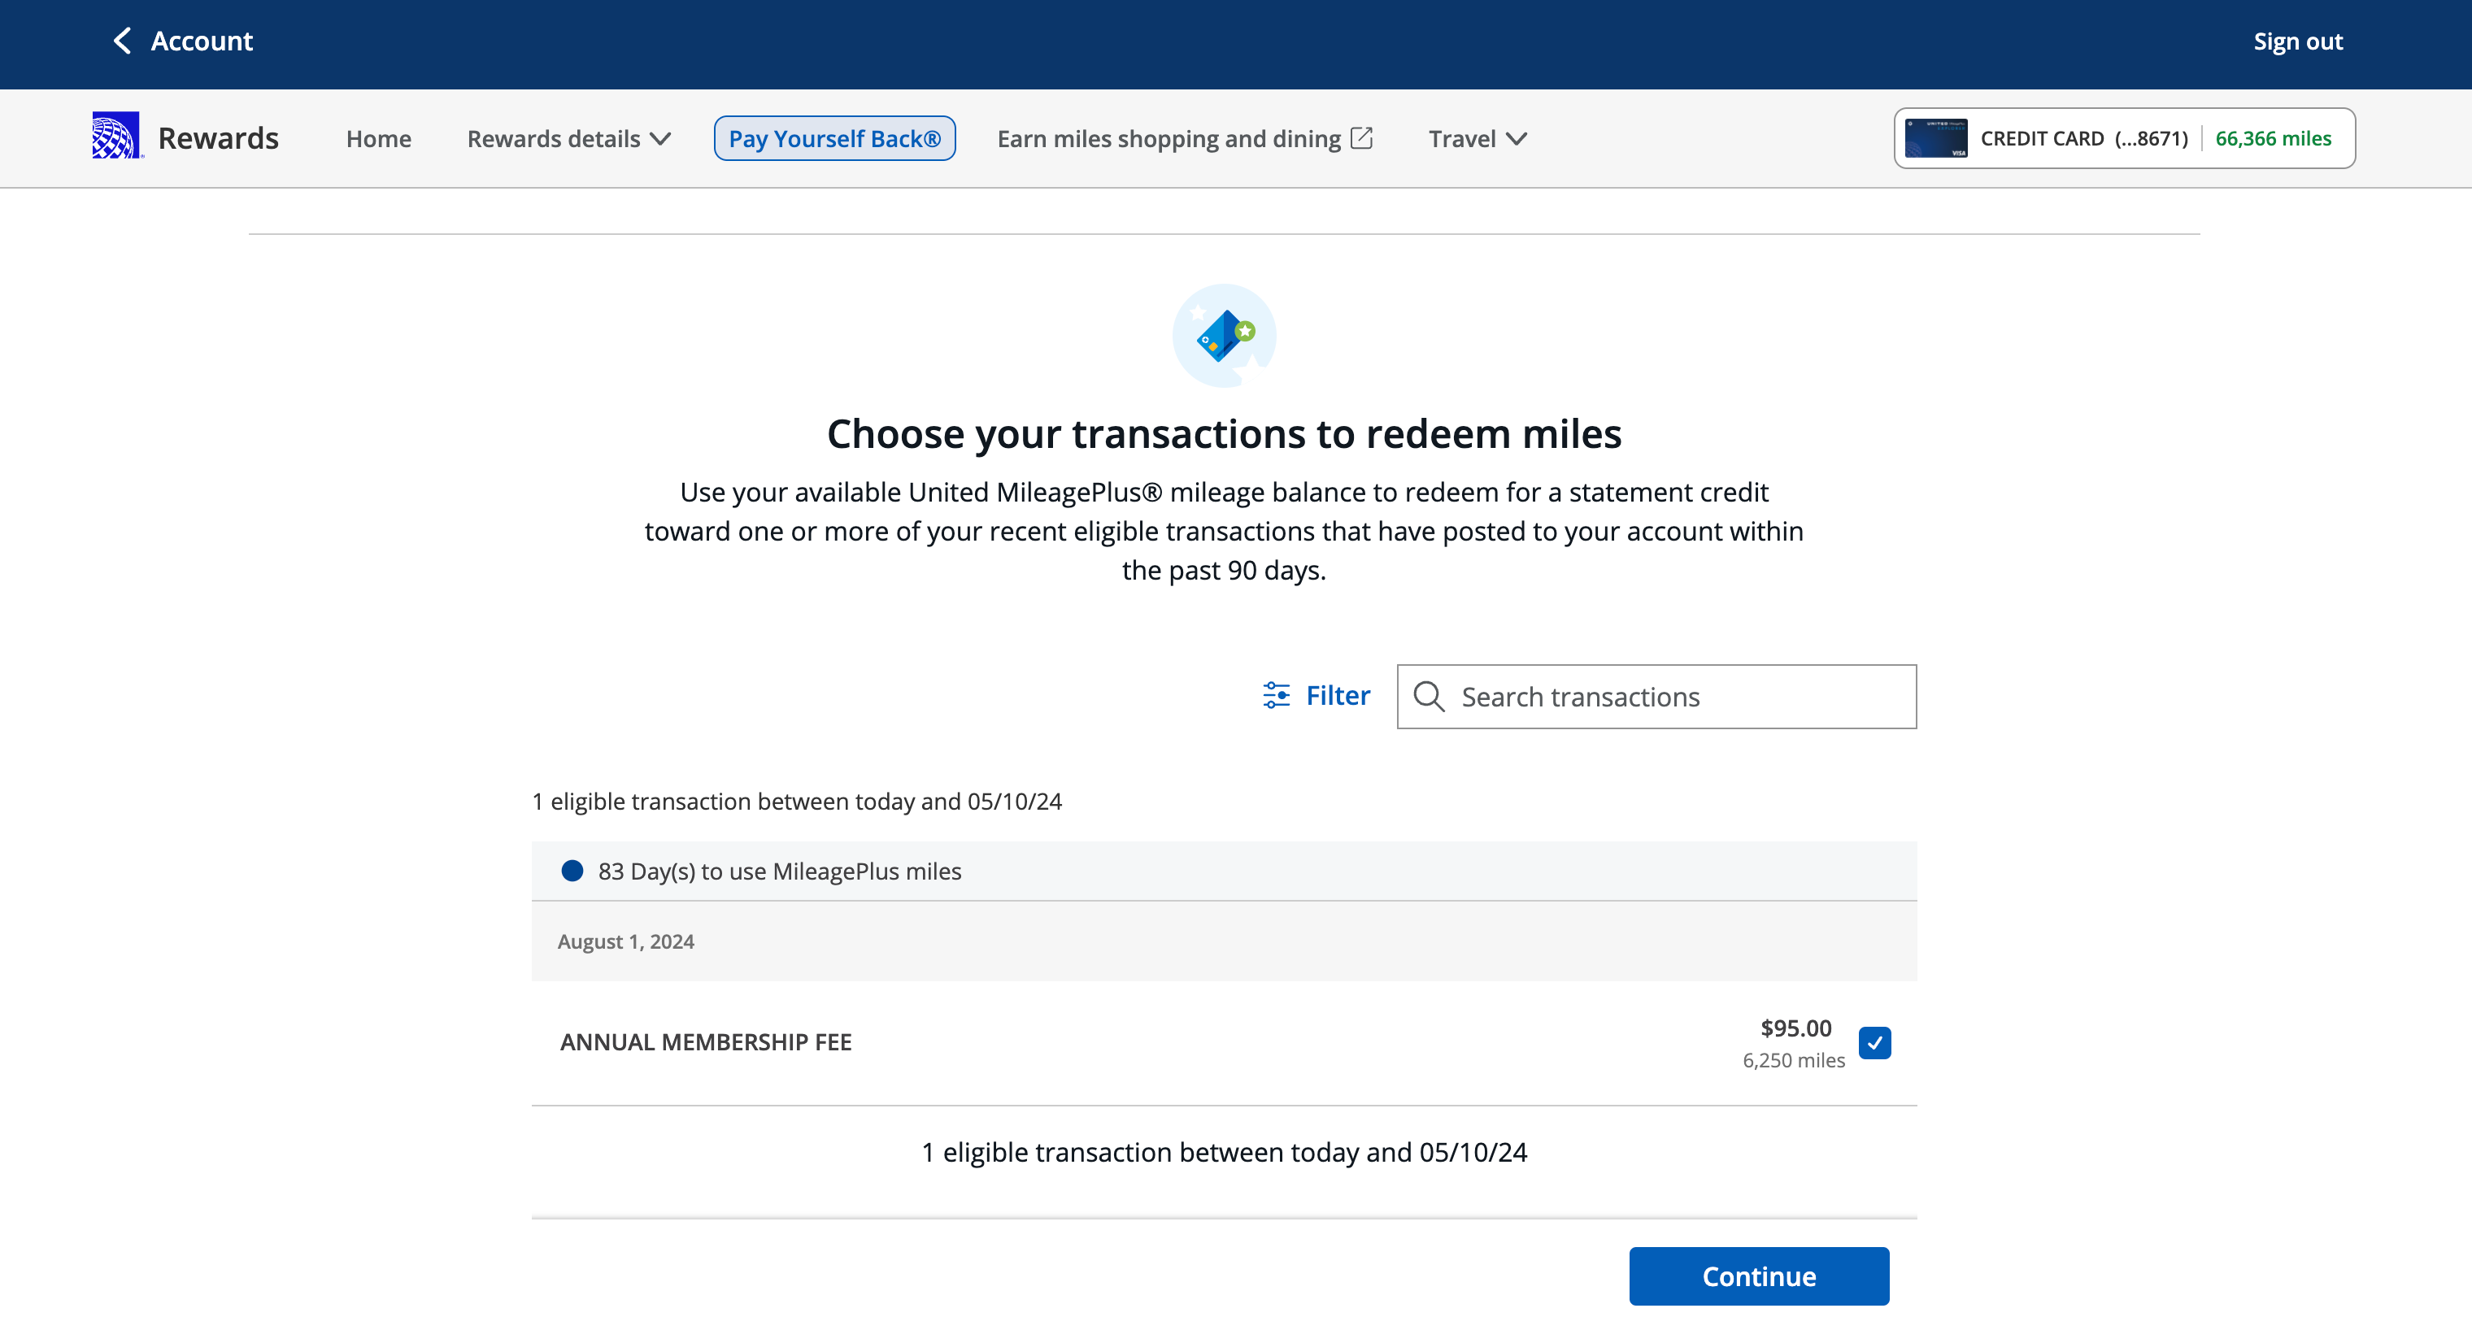The image size is (2472, 1330).
Task: Select the ANNUAL MEMBERSHIP FEE row label
Action: coord(705,1042)
